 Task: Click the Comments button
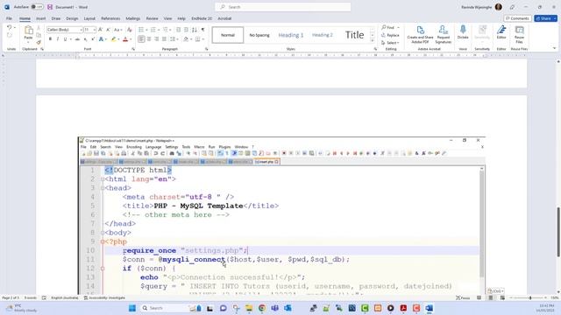click(517, 18)
